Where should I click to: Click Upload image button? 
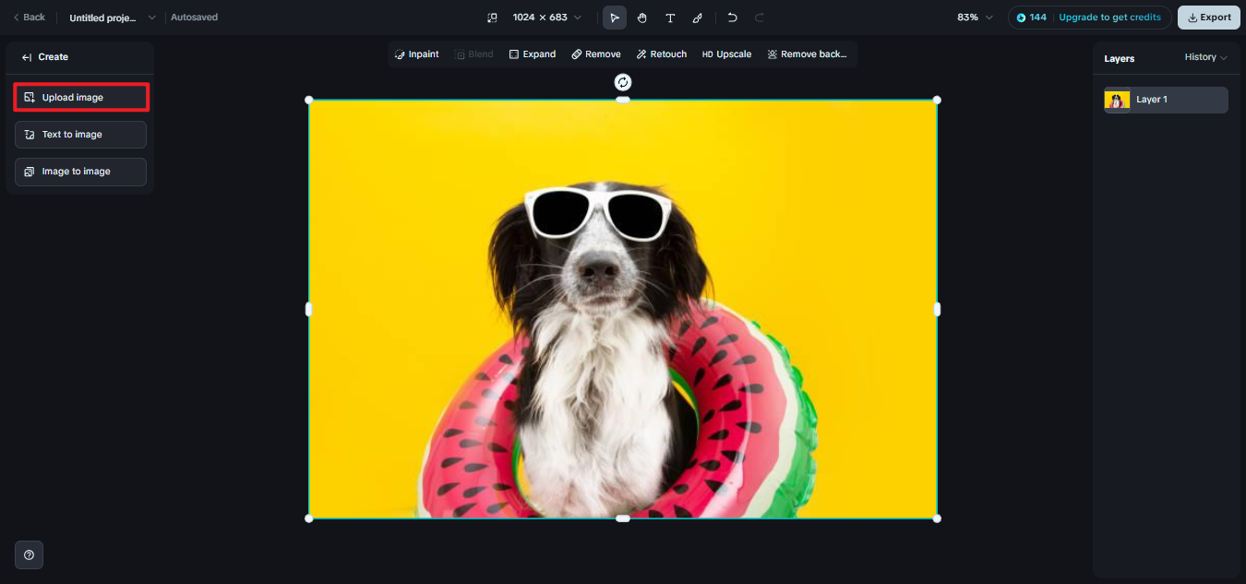(x=81, y=97)
